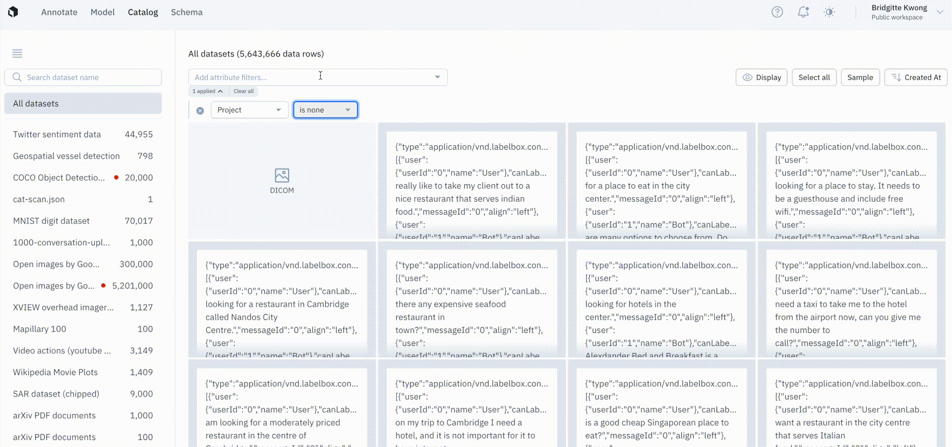Select Open images dataset with 5,201,000 rows
The image size is (952, 447).
coord(83,286)
